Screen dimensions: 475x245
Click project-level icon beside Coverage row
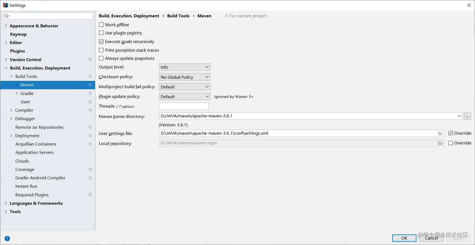[x=90, y=170]
